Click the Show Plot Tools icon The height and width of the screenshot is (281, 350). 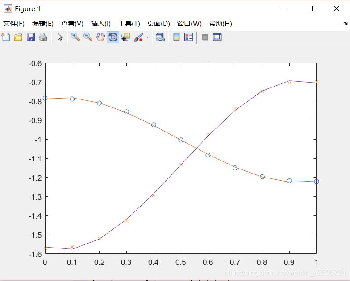click(217, 37)
